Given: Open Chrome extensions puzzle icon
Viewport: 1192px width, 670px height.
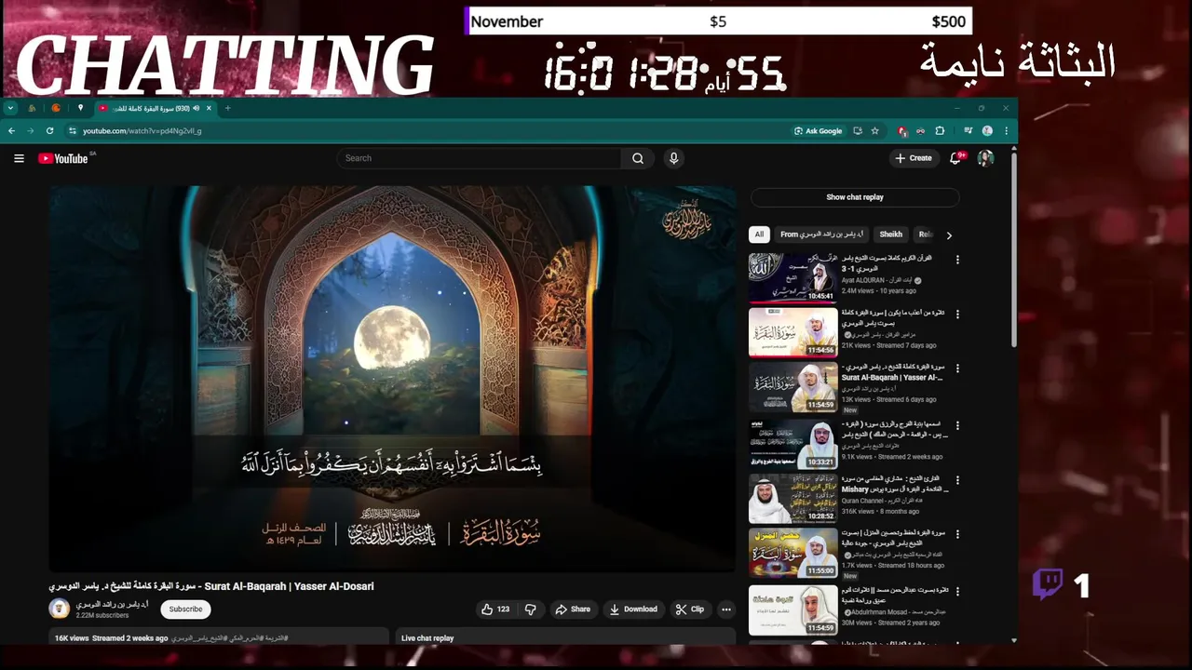Looking at the screenshot, I should [940, 131].
